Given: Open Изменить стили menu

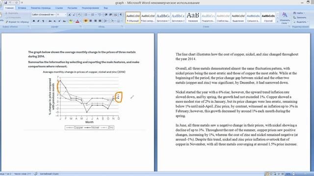Looking at the screenshot, I should (285, 18).
